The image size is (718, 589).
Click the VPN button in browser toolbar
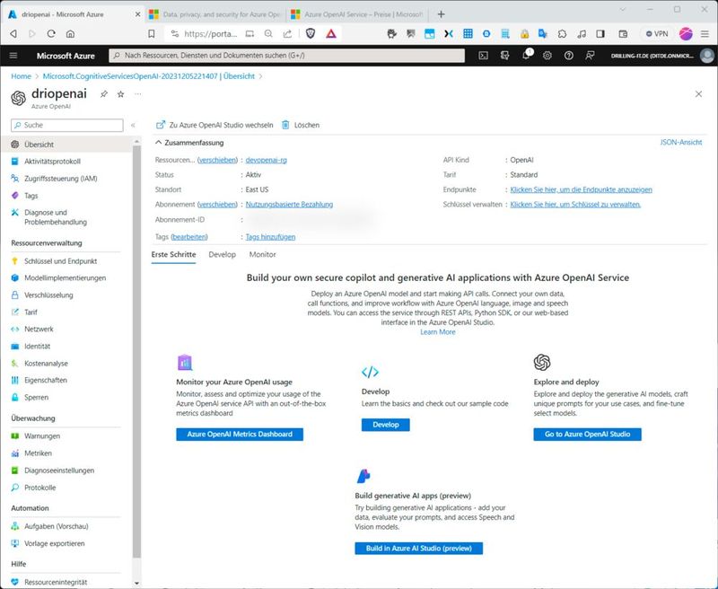click(x=657, y=33)
